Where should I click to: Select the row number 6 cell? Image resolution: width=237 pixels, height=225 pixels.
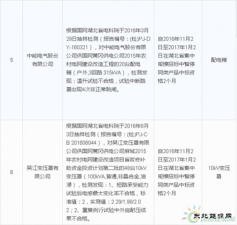point(11,172)
